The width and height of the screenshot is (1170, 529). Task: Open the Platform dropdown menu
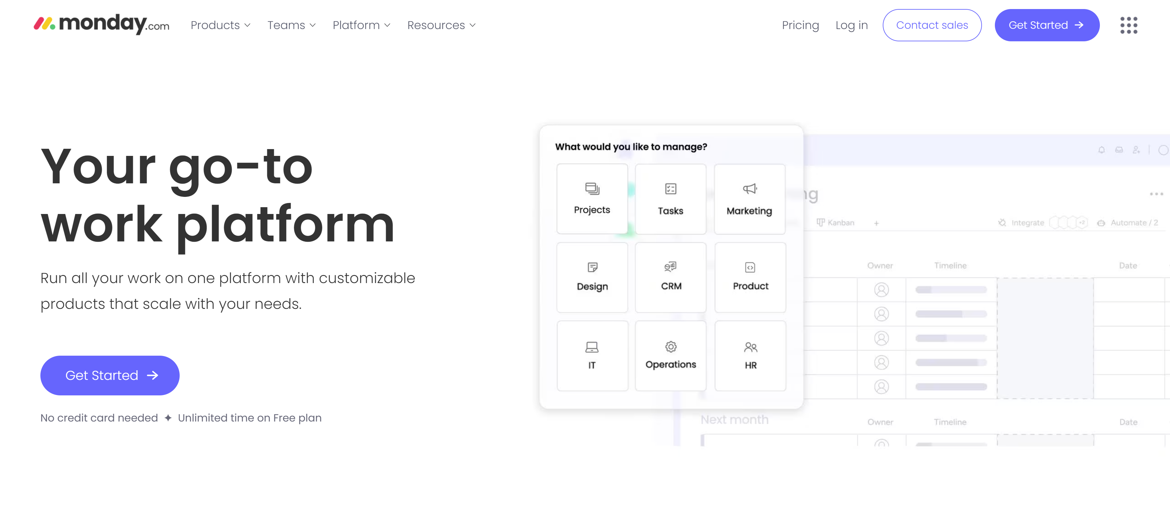(x=361, y=25)
